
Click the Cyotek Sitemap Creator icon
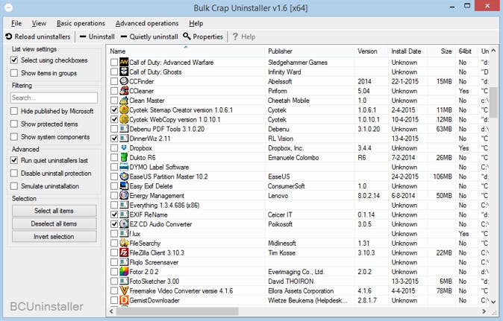click(124, 109)
